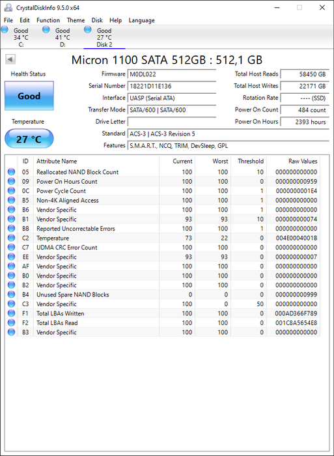
Task: Open the Disk menu
Action: 97,20
